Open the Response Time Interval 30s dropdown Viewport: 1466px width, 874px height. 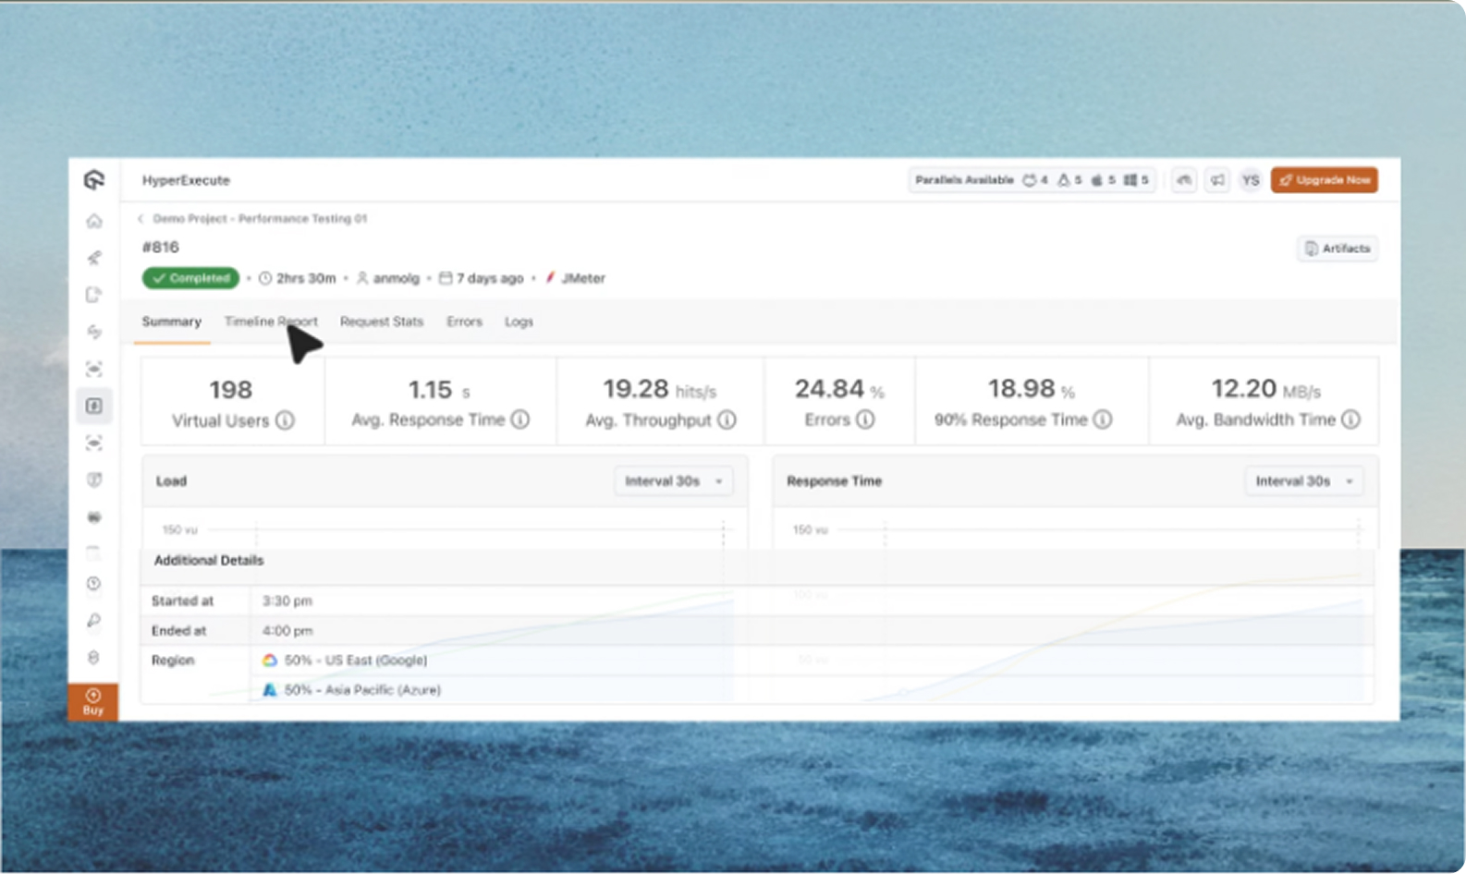tap(1303, 481)
